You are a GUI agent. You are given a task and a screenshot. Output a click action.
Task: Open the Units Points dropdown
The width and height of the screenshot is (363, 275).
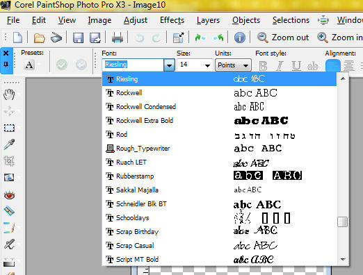click(x=233, y=65)
